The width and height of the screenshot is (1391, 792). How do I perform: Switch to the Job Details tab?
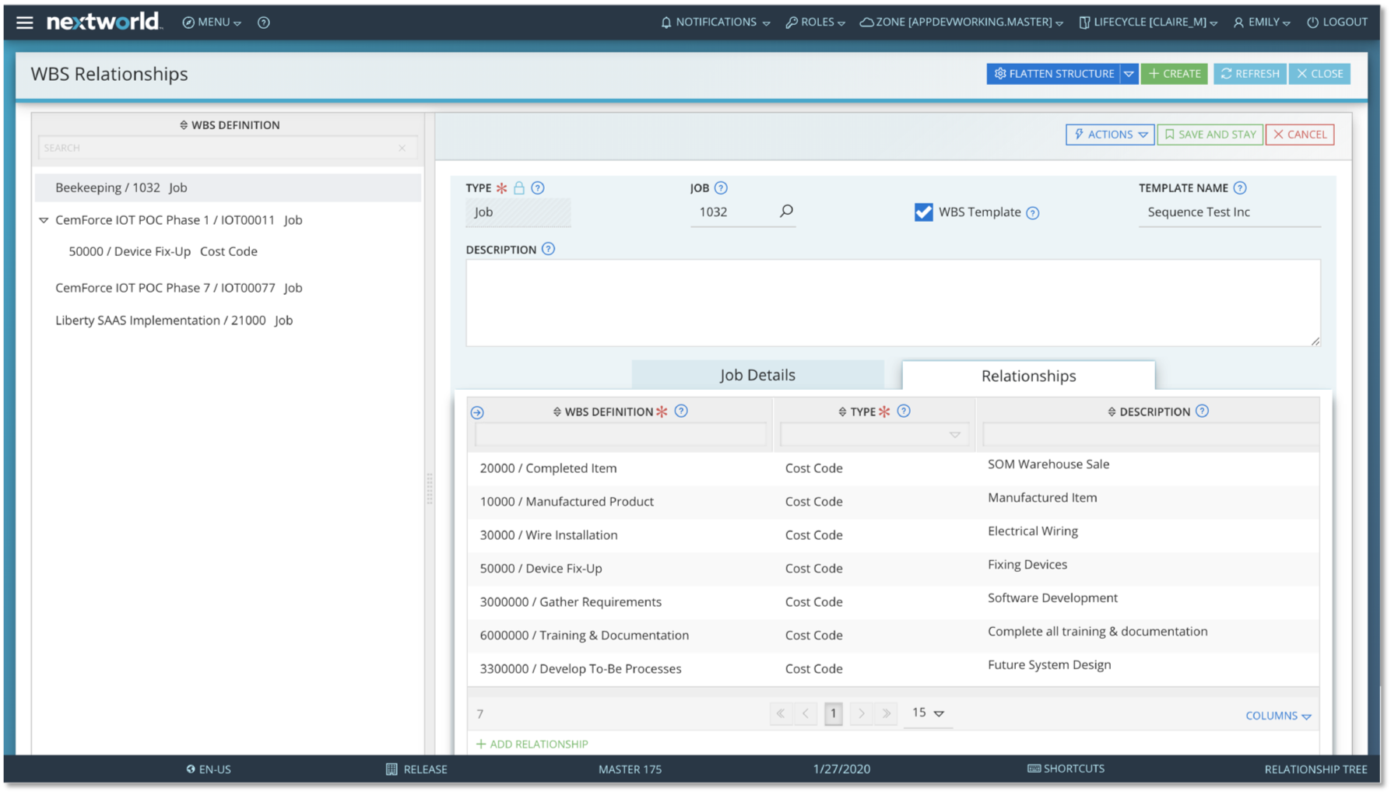tap(757, 375)
